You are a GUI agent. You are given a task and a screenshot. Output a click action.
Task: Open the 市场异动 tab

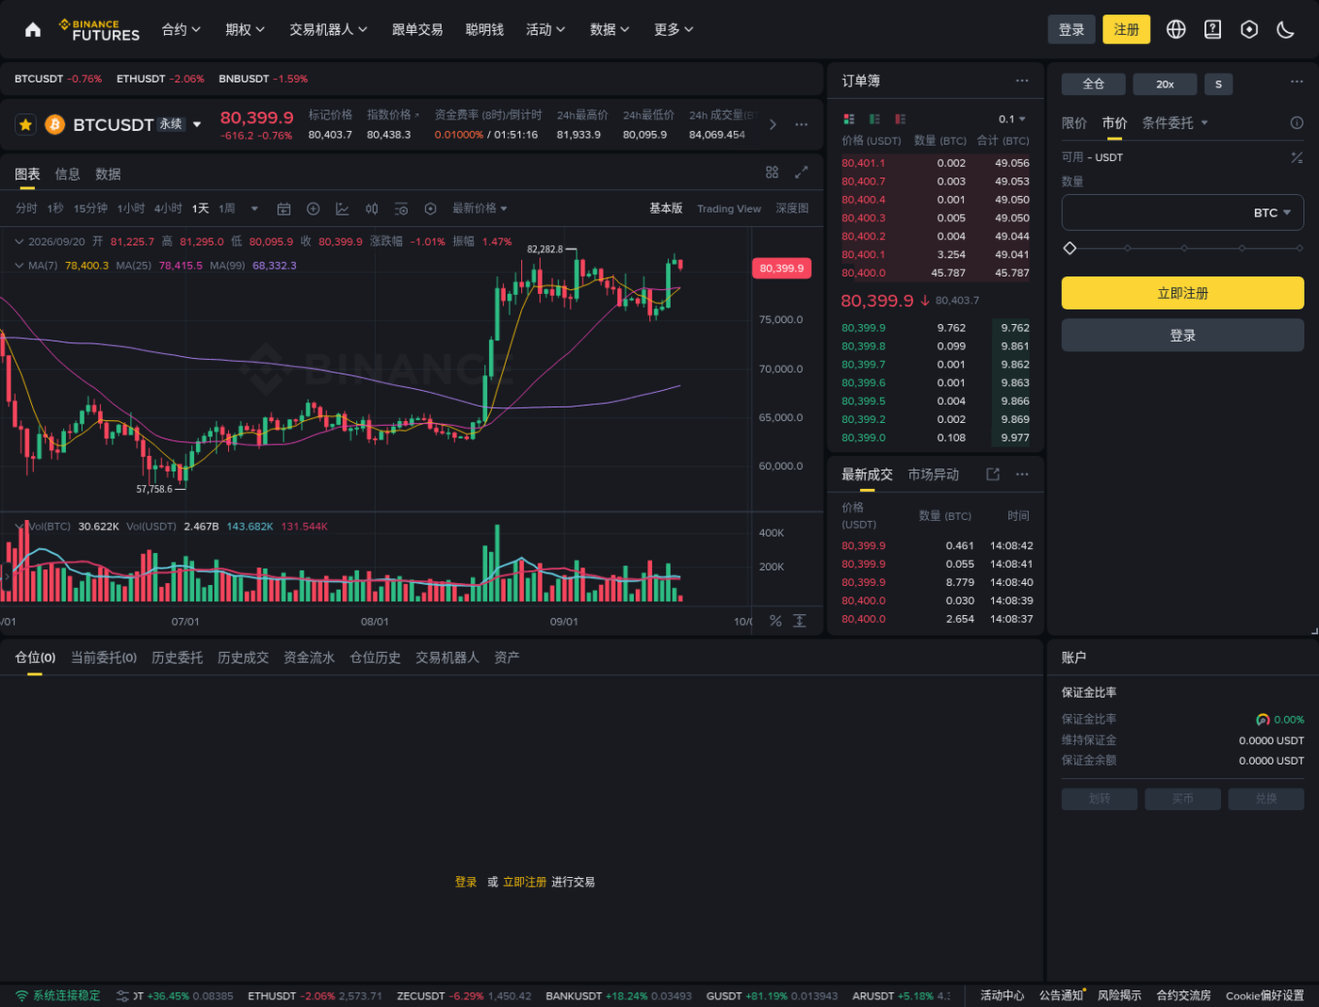point(934,474)
